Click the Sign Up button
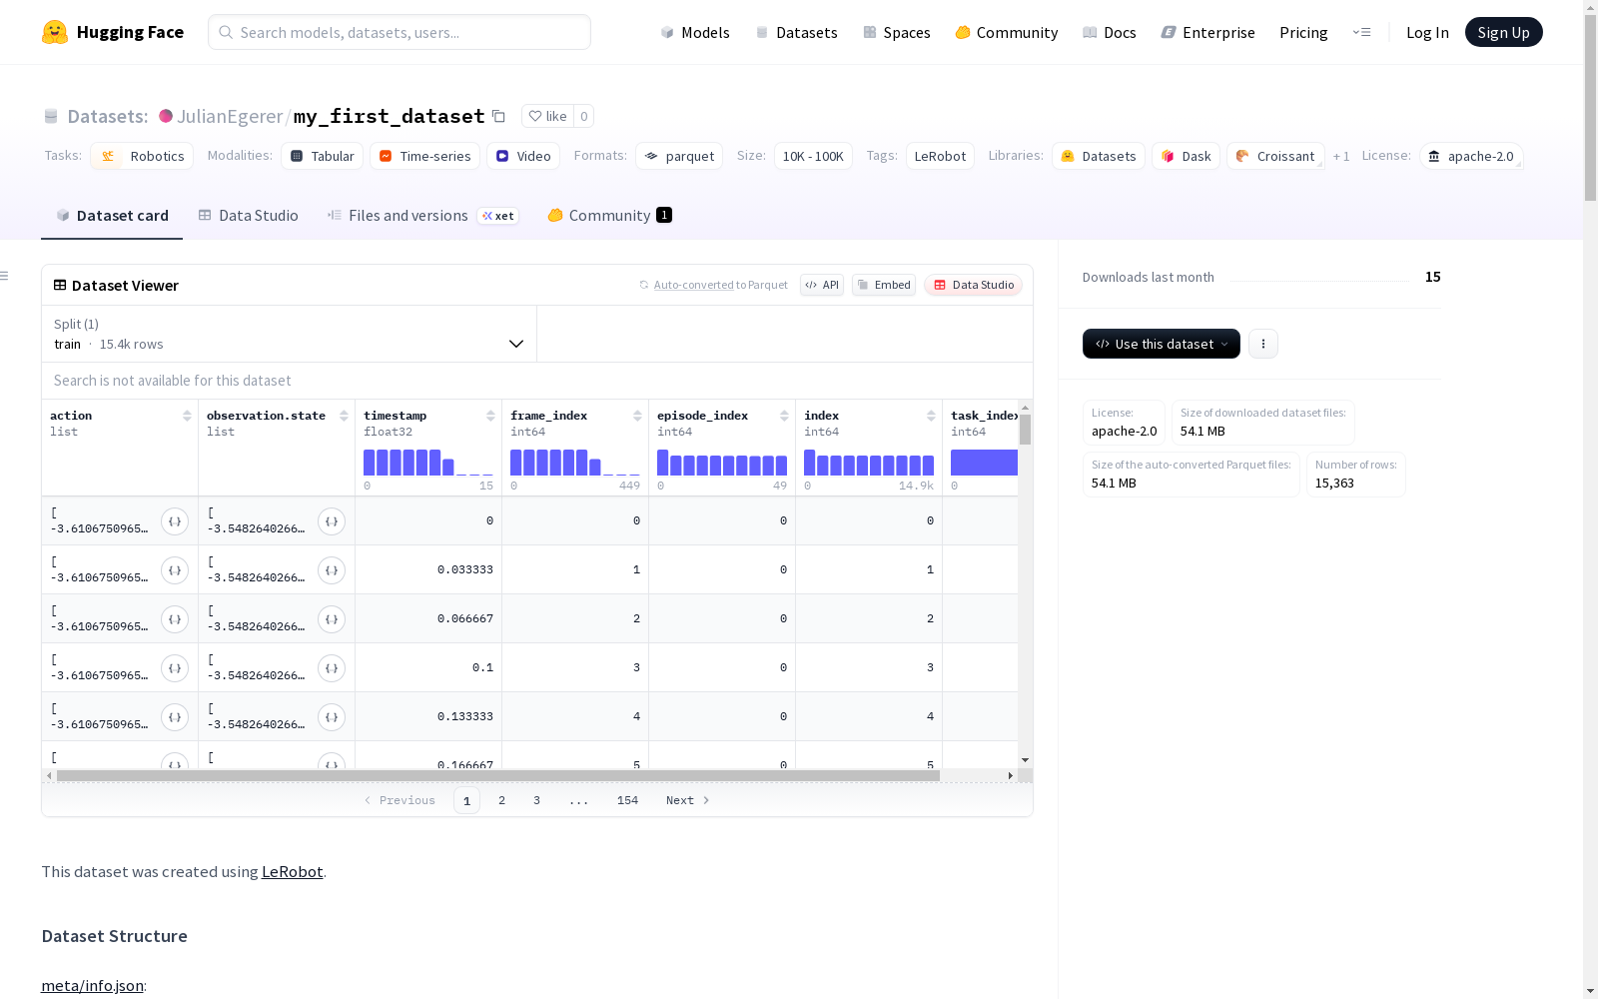Viewport: 1598px width, 999px height. 1503,32
